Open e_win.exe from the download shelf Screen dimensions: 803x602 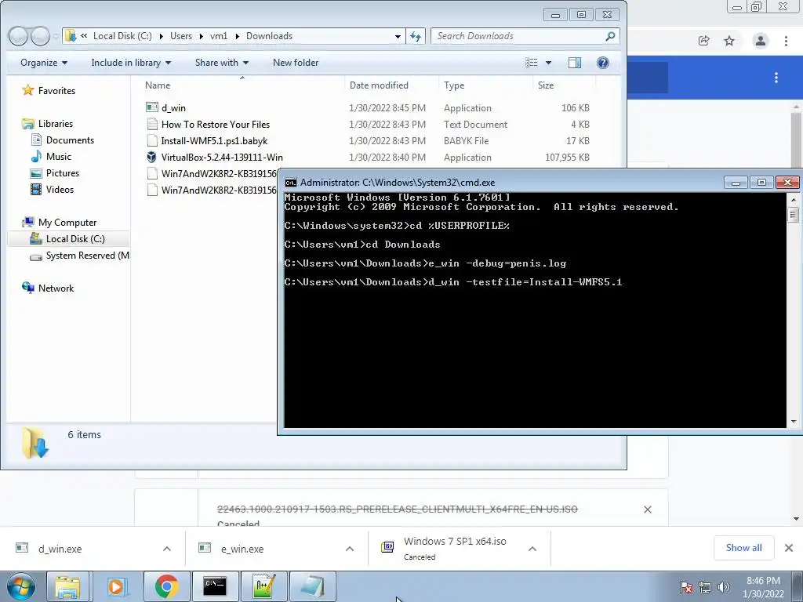(242, 549)
